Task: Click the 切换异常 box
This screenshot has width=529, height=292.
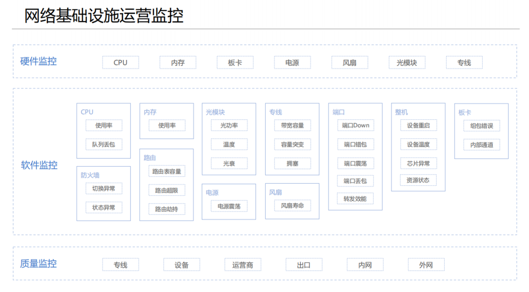Action: click(104, 188)
